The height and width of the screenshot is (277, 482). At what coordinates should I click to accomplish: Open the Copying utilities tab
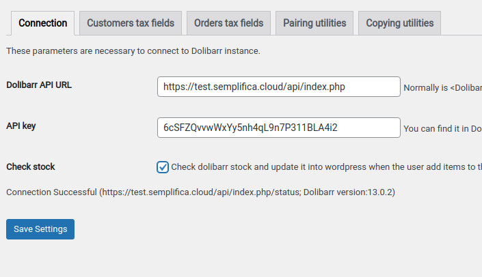click(399, 23)
